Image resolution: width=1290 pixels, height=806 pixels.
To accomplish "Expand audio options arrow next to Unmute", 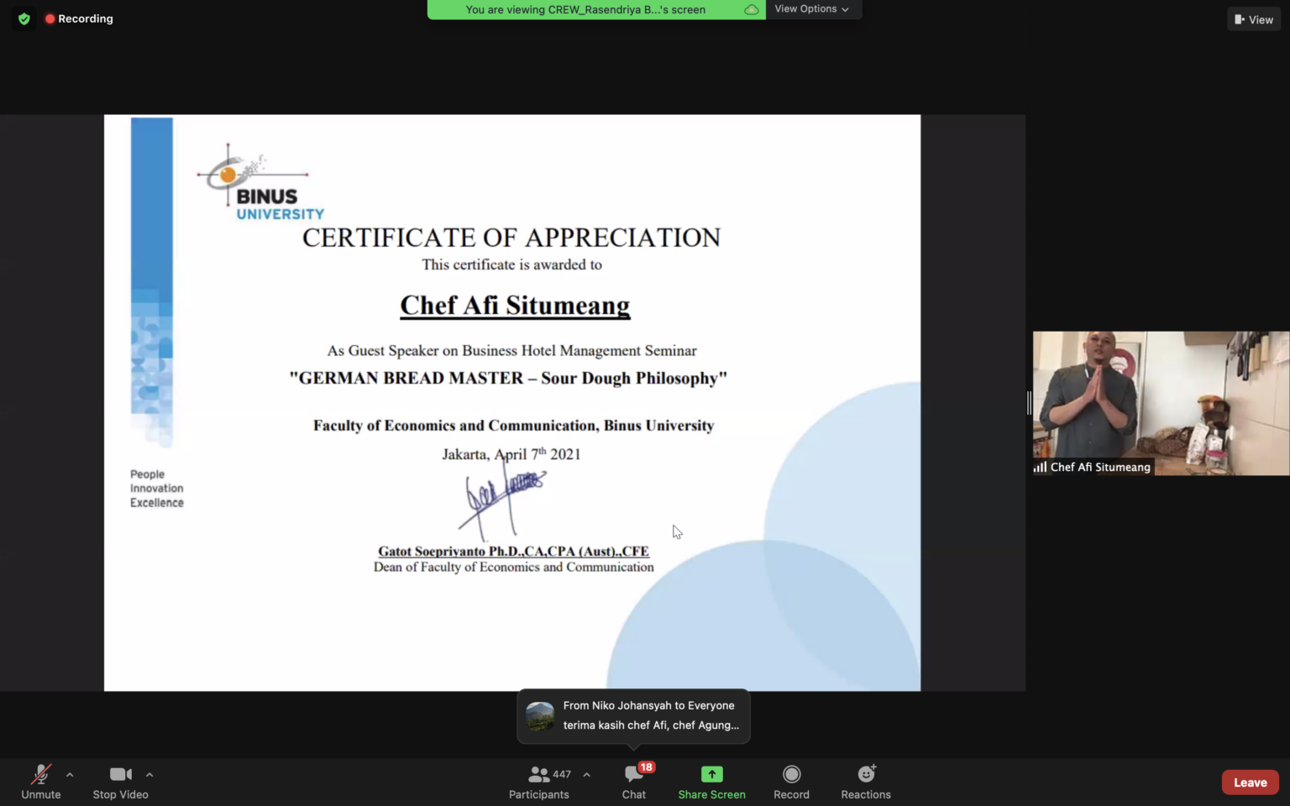I will pyautogui.click(x=70, y=774).
